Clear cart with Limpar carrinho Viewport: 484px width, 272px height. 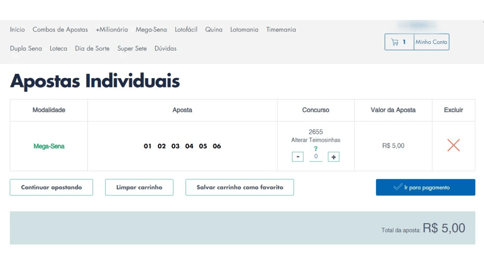coord(139,187)
